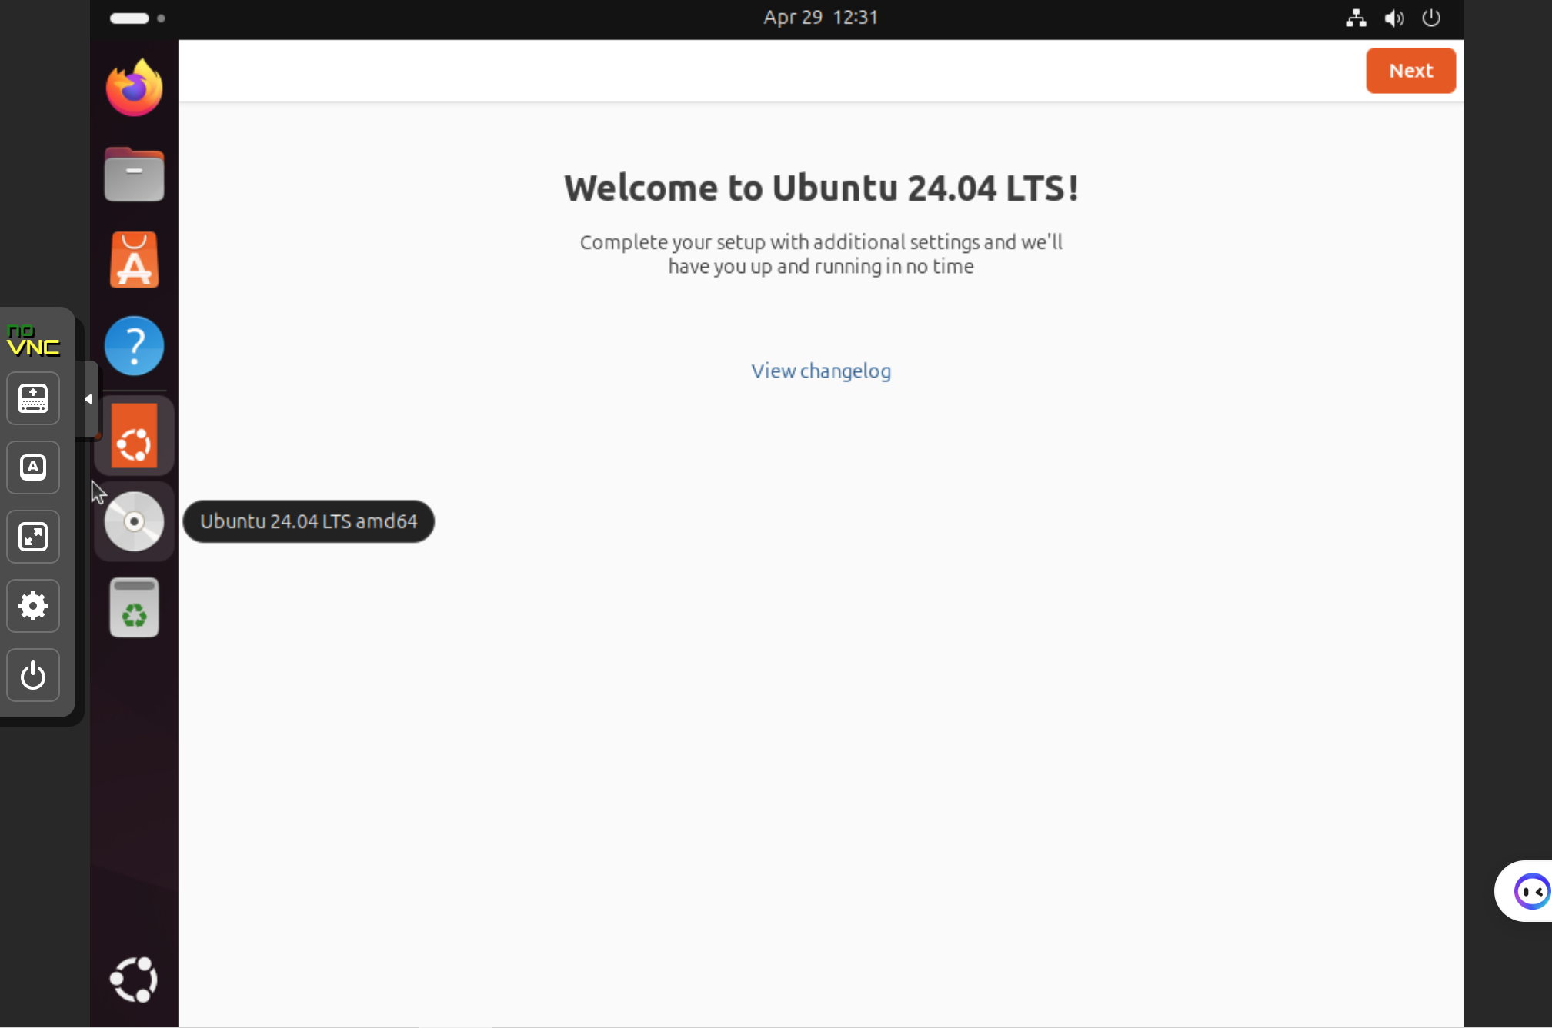Show noVNC virtual keyboard button
Viewport: 1552px width, 1028px height.
point(33,398)
